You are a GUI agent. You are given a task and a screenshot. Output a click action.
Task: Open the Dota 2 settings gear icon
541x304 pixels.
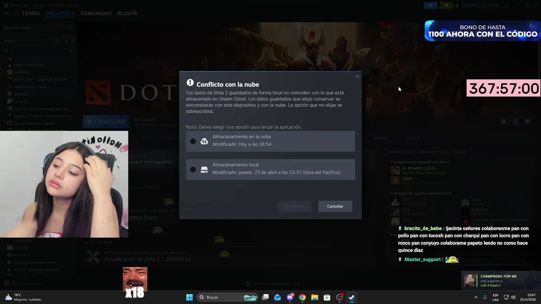(x=503, y=122)
